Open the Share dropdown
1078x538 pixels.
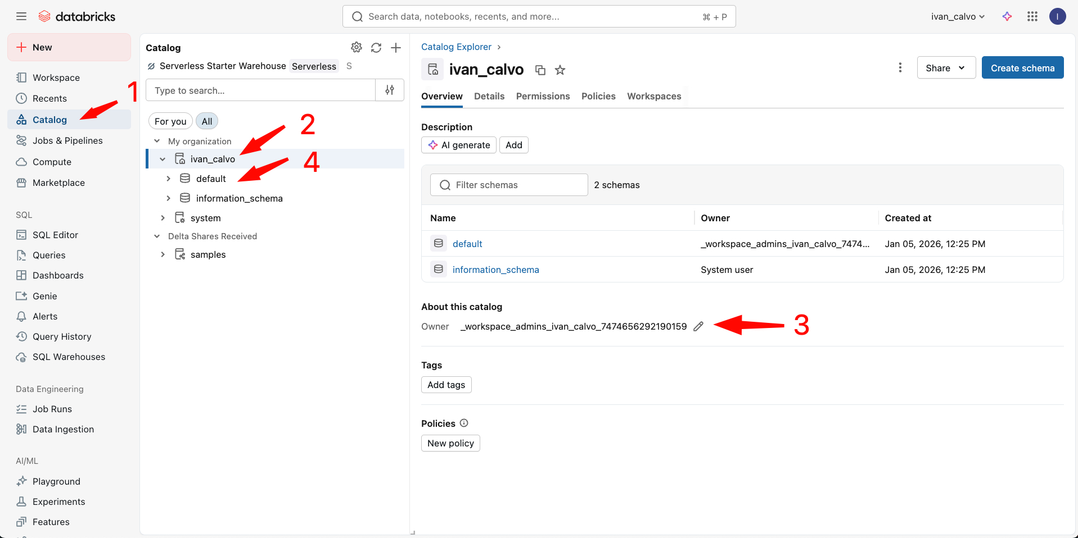(946, 68)
